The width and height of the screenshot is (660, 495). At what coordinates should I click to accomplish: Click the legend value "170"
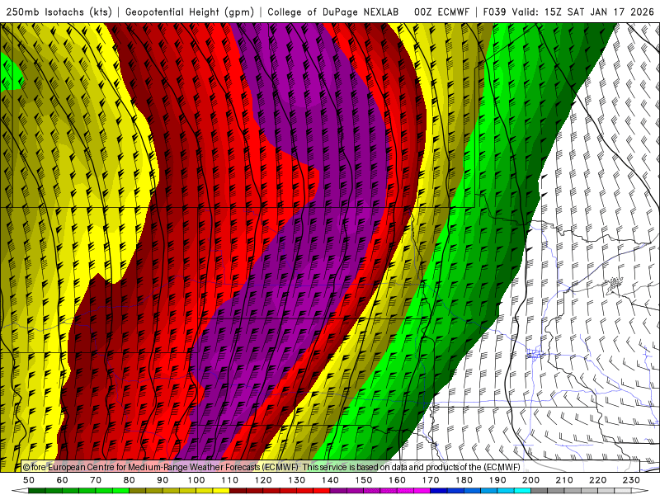pos(431,480)
